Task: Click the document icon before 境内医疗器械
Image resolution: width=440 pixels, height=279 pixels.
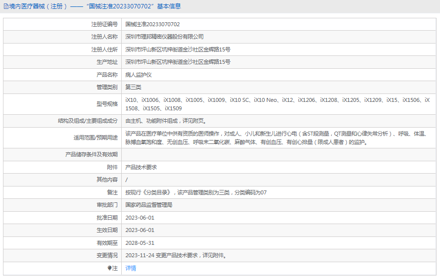Action: [6, 6]
